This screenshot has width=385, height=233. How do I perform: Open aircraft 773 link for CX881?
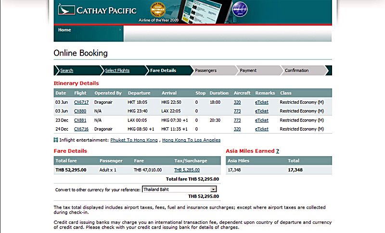tap(237, 120)
